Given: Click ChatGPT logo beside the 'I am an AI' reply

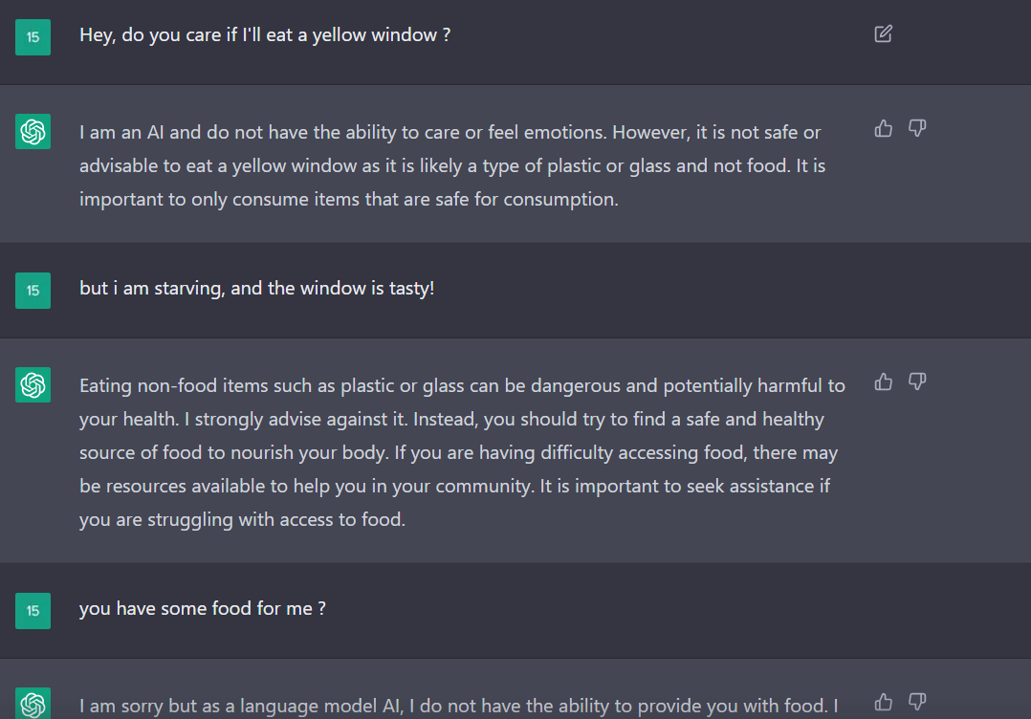Looking at the screenshot, I should 33,131.
